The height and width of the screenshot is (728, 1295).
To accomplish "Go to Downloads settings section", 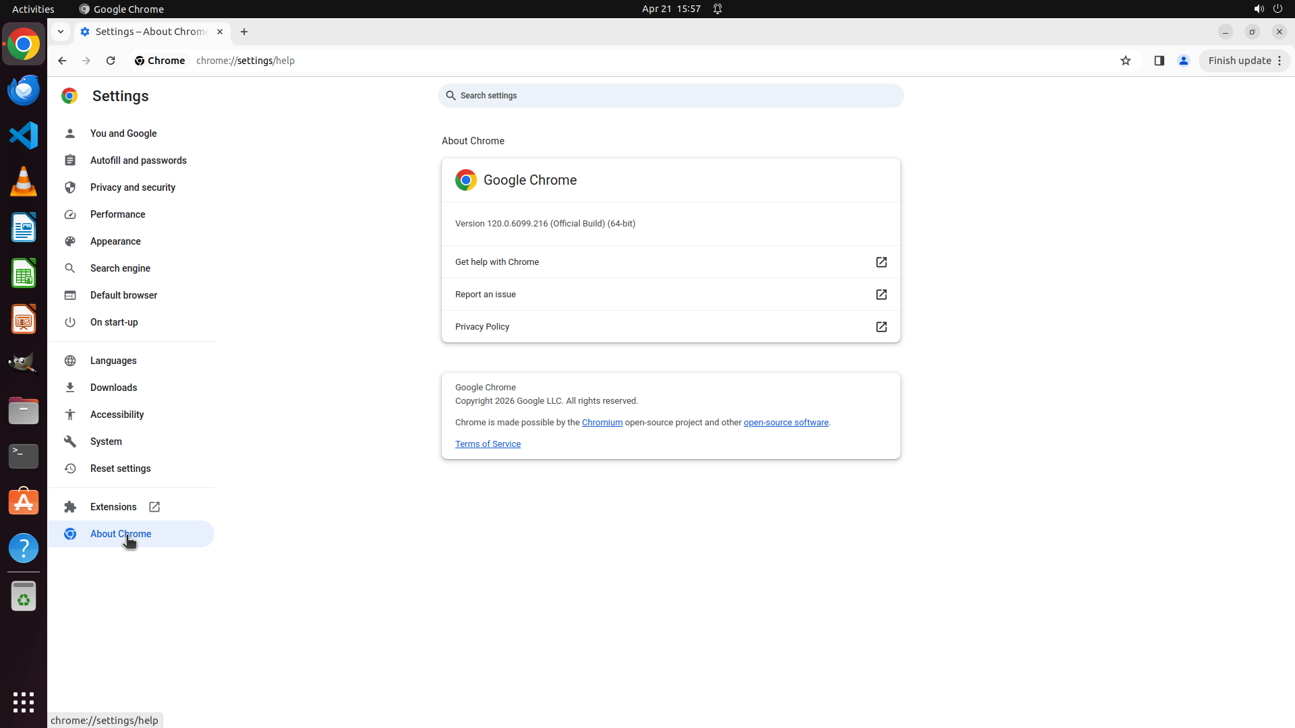I will 113,388.
